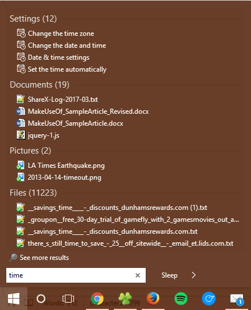Open the green clover app on taskbar
This screenshot has width=251, height=310.
tap(125, 299)
